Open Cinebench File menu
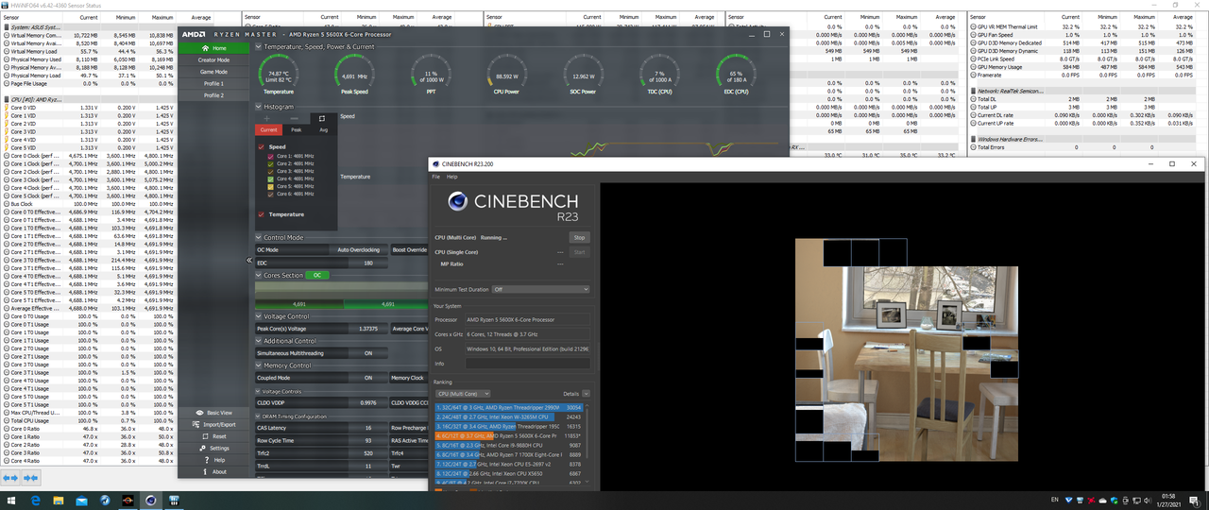 pyautogui.click(x=436, y=177)
